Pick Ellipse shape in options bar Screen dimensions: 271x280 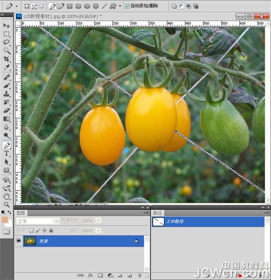pos(87,6)
